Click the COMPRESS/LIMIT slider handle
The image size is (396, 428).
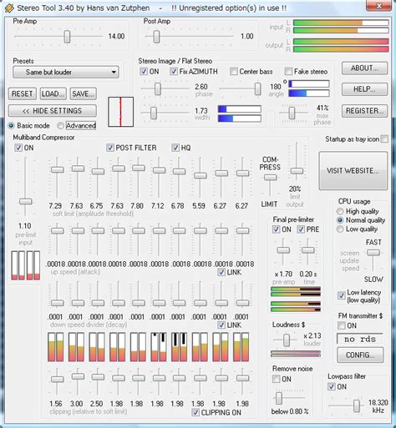(x=270, y=178)
